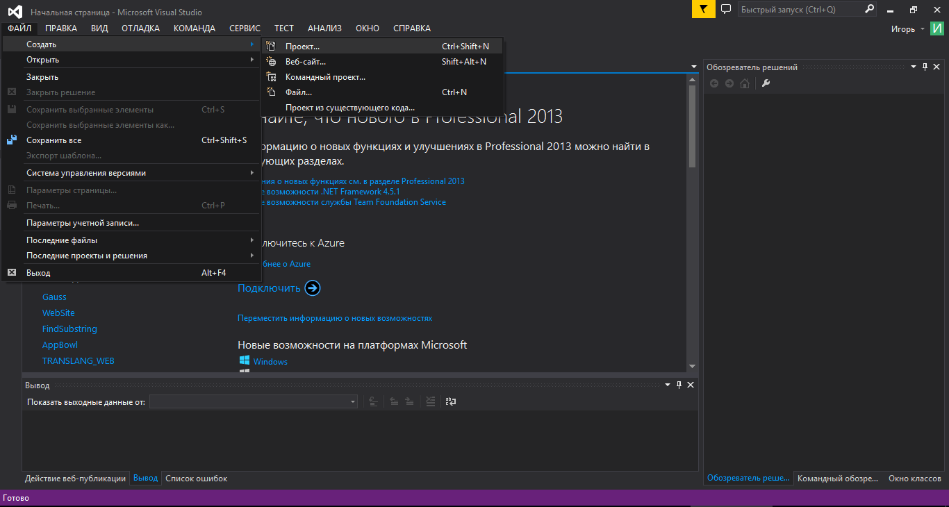Image resolution: width=949 pixels, height=507 pixels.
Task: Expand the Открыть submenu
Action: 252,60
